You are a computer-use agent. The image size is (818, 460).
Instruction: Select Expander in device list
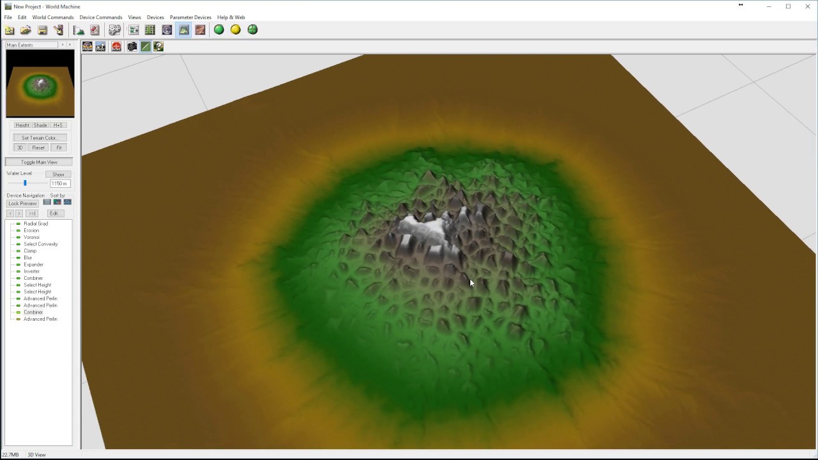33,264
